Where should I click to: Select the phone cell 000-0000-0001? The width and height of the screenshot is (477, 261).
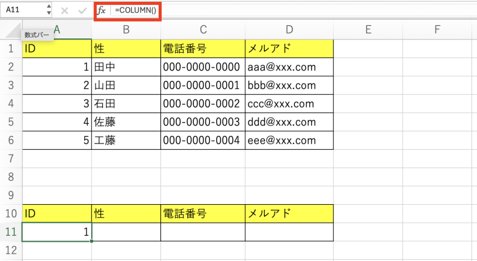[x=203, y=85]
